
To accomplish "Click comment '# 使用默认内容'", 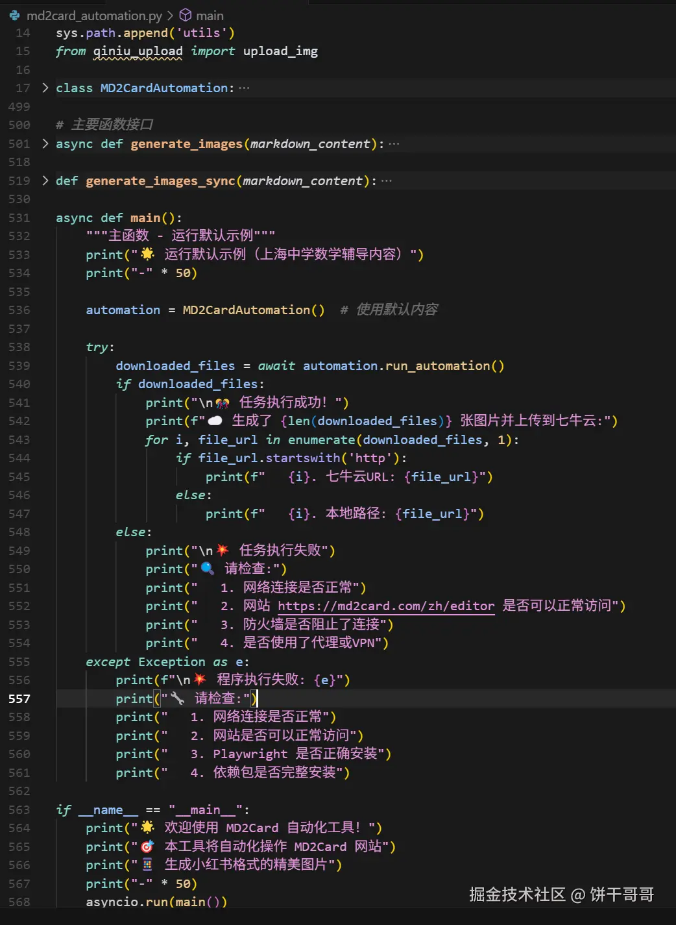I will [389, 310].
